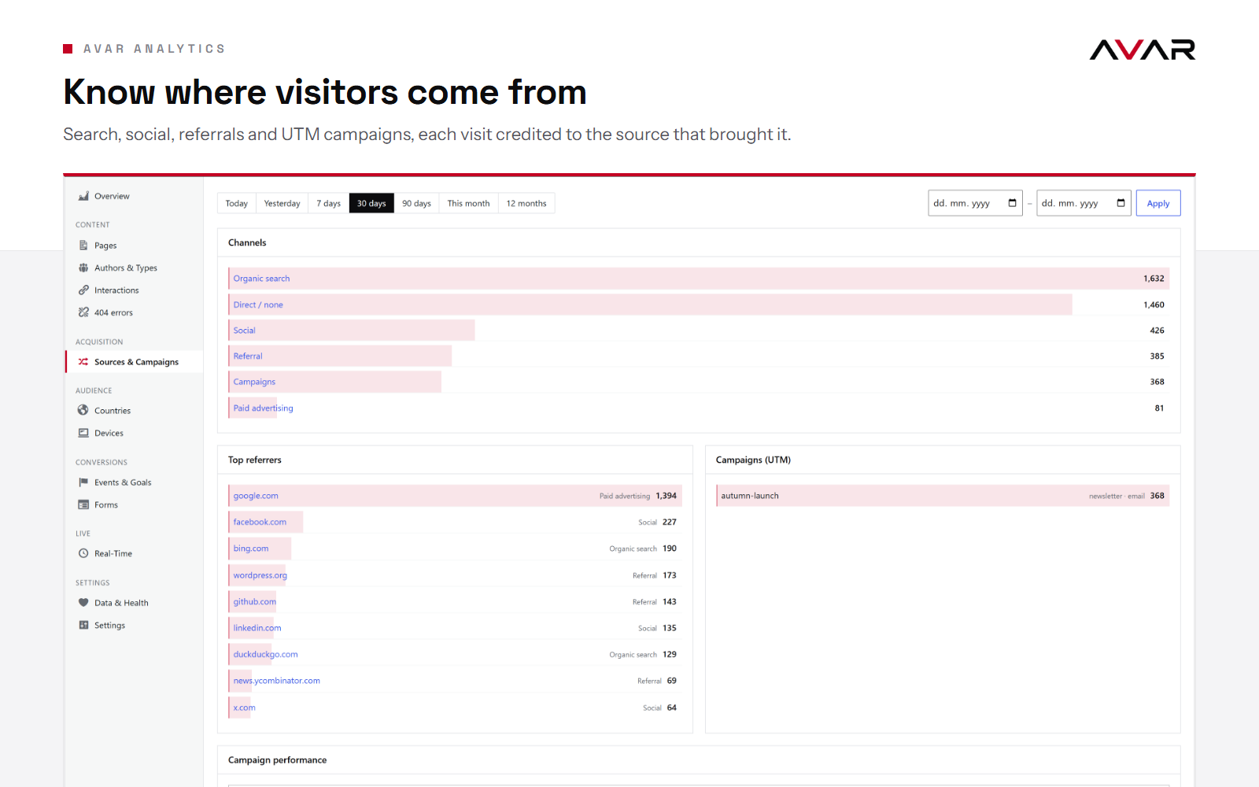Image resolution: width=1259 pixels, height=787 pixels.
Task: Open x.com referrer link
Action: click(245, 708)
